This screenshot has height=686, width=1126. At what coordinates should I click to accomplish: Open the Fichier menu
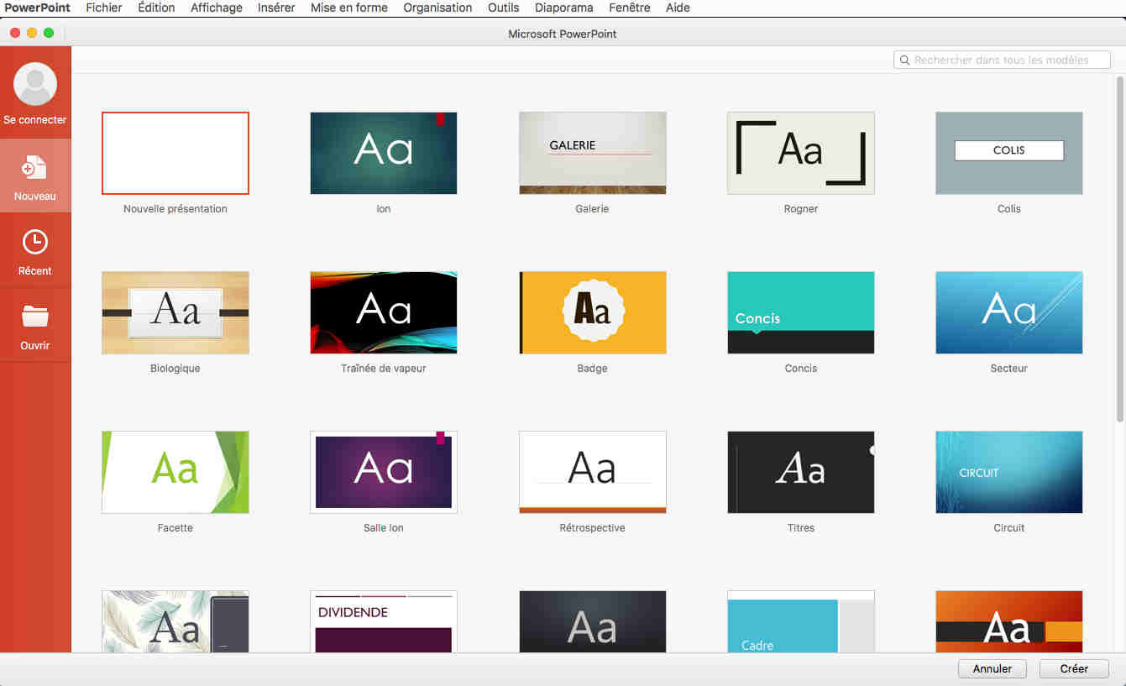[x=104, y=8]
